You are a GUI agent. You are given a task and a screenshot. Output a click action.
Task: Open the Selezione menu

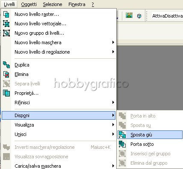(53, 4)
